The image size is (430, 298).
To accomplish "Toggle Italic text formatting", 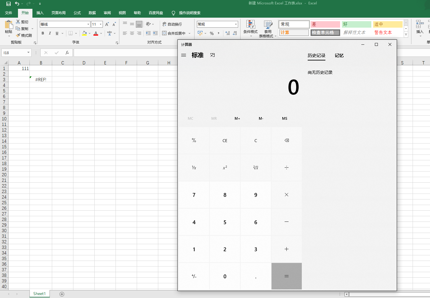I will (50, 33).
